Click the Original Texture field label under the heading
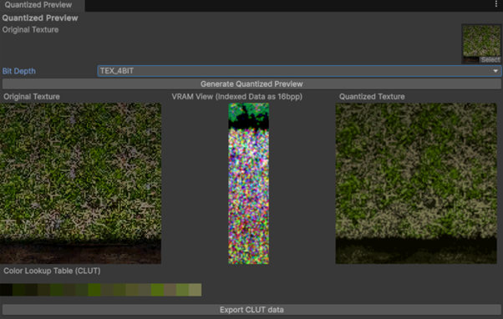The image size is (503, 319). point(30,30)
